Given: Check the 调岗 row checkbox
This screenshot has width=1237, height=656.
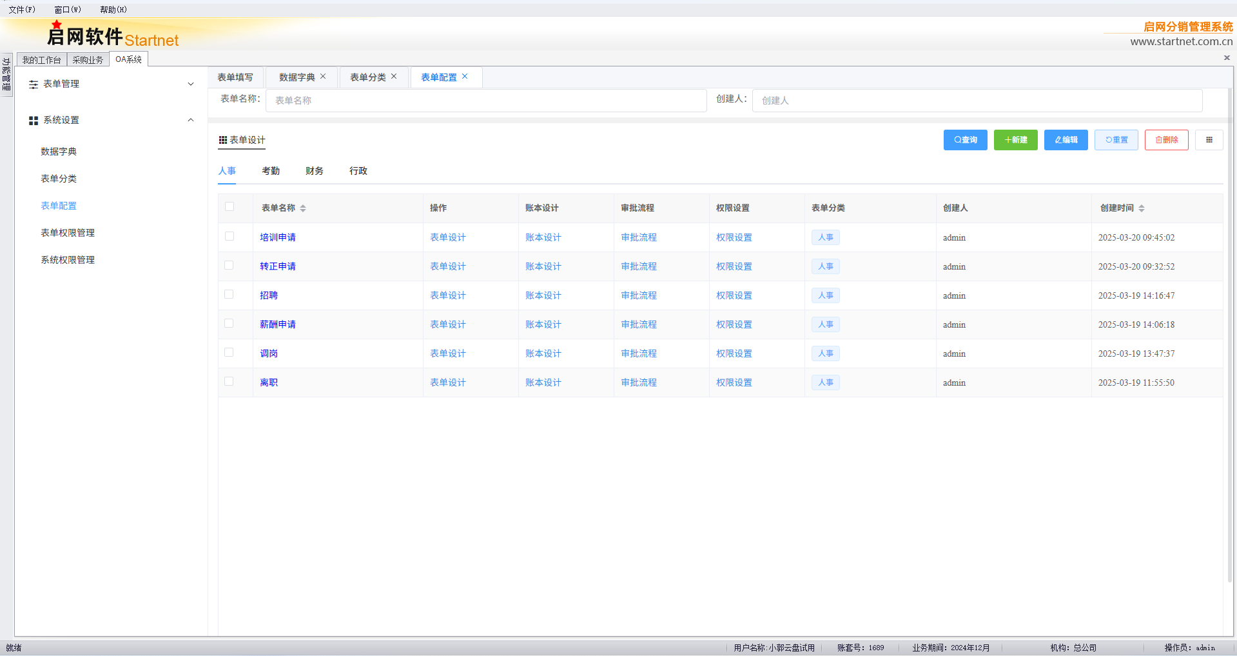Looking at the screenshot, I should click(229, 352).
